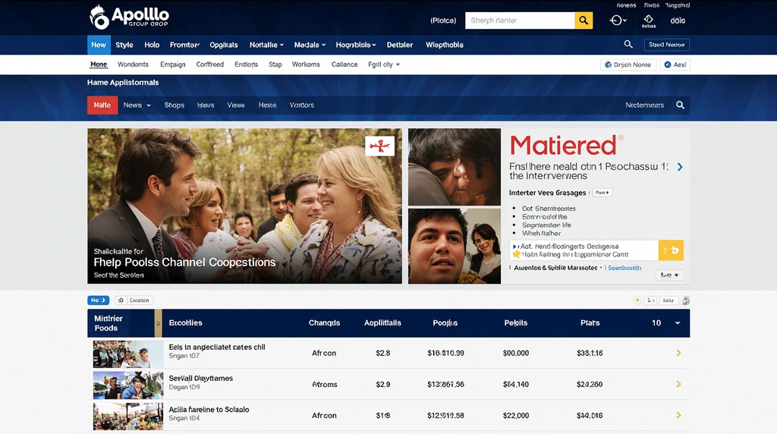
Task: Expand the rows dropdown showing 10
Action: 666,323
